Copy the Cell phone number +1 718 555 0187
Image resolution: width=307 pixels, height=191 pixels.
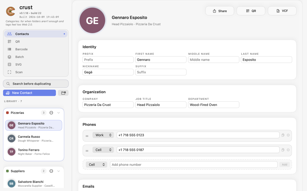(283, 150)
